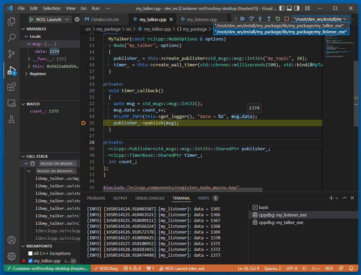Open the Testing beaker icon
Screen dimensions: 361x275
(x=11, y=120)
